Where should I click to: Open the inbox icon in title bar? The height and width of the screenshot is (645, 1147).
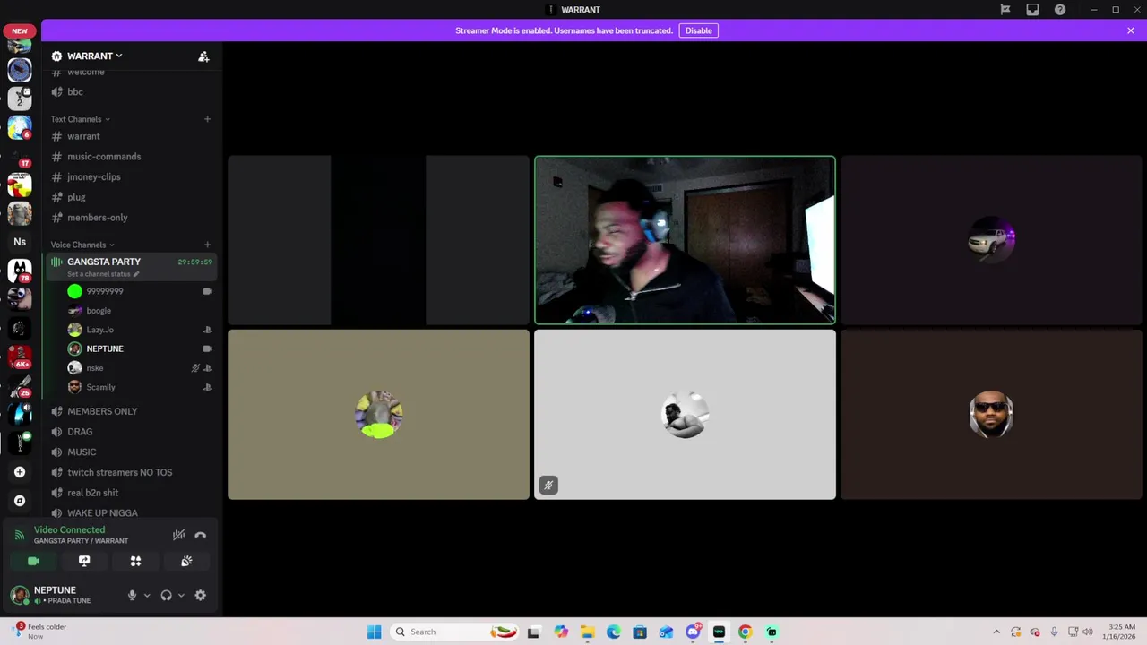[x=1032, y=10]
